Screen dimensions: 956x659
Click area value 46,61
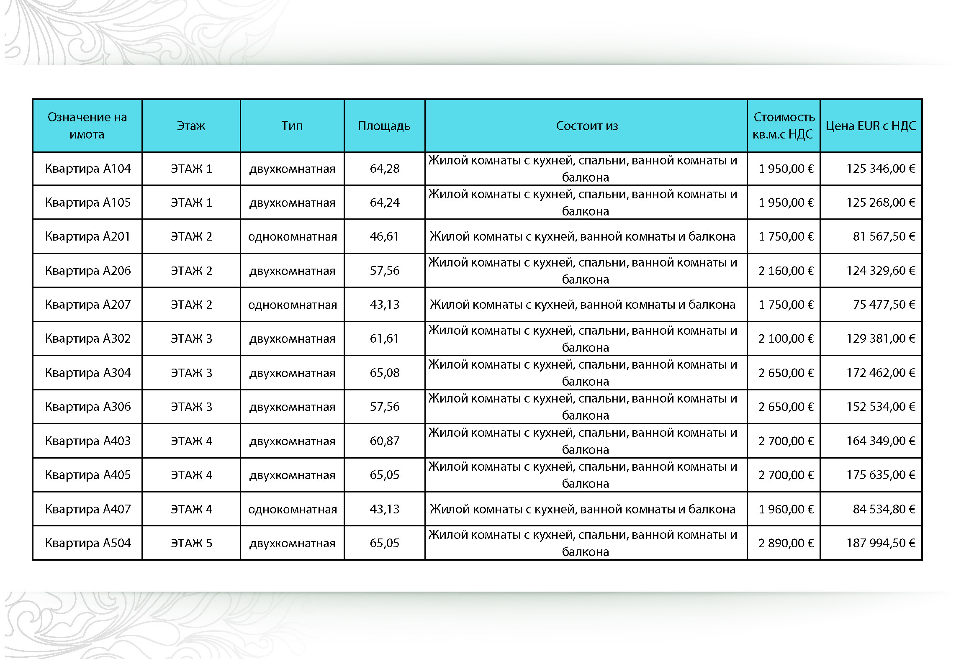pos(384,236)
